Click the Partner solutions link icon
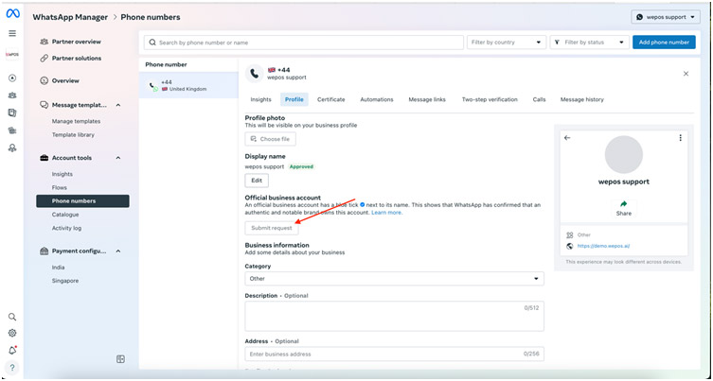Viewport: 713px width, 381px height. [45, 58]
